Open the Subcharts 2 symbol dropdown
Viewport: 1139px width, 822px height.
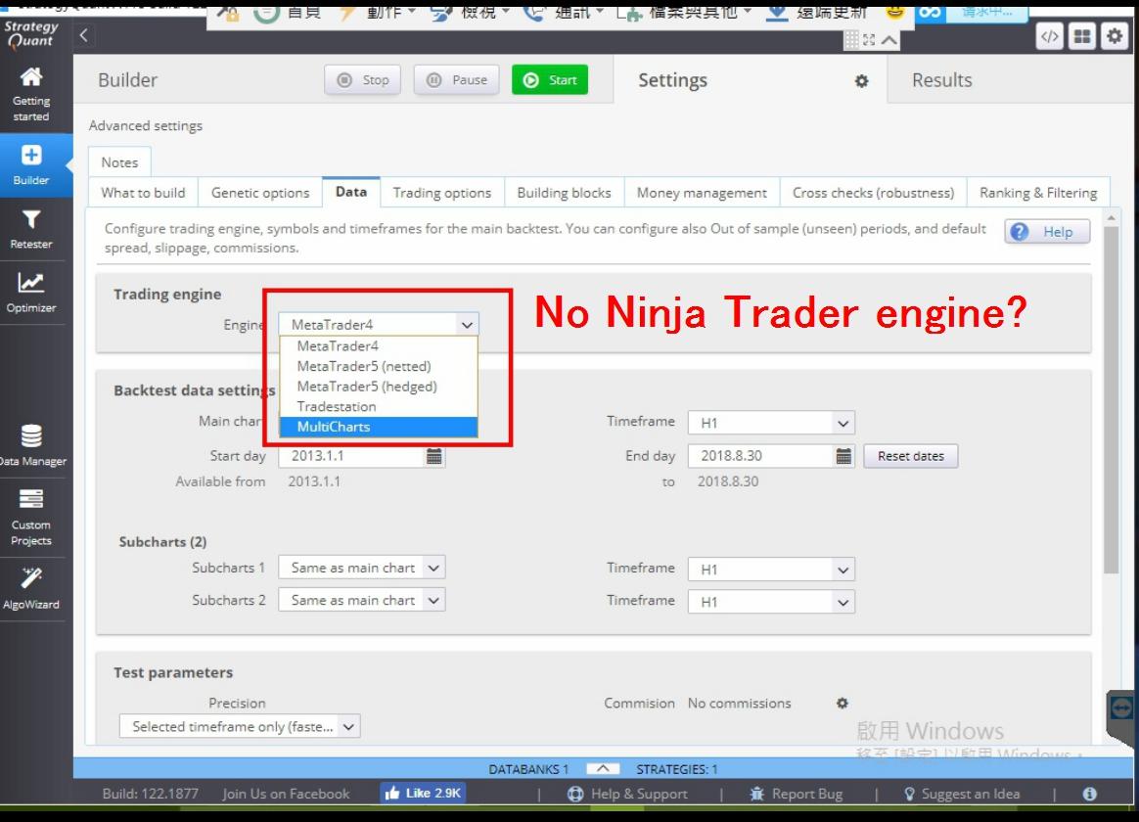362,601
